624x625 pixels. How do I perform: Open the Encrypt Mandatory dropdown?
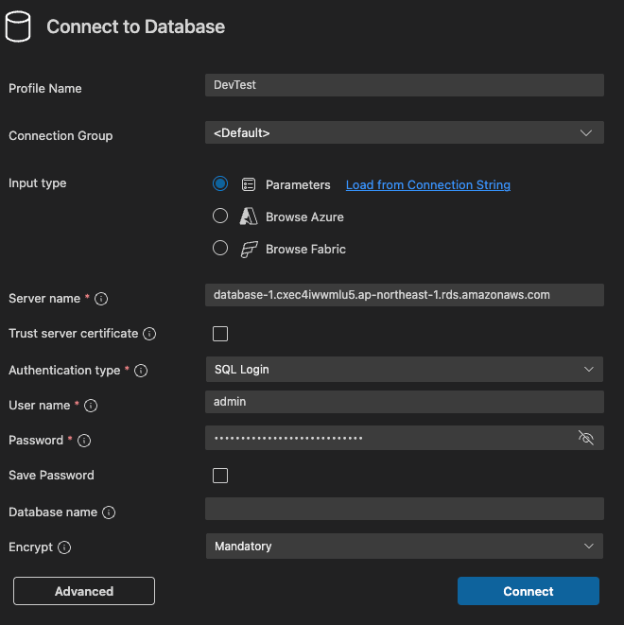coord(404,546)
